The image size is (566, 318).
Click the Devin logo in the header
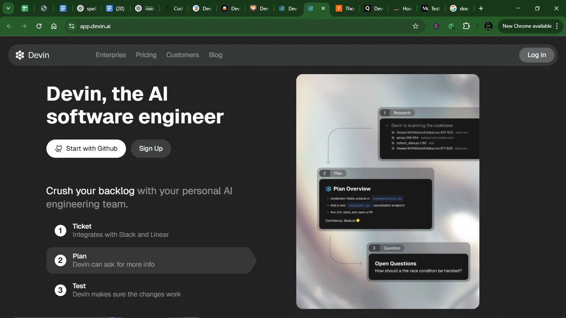pyautogui.click(x=32, y=55)
